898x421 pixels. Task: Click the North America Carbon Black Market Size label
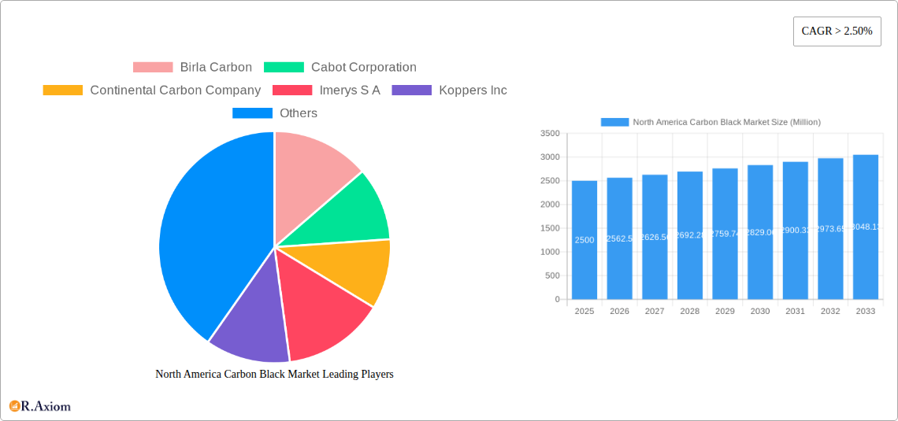point(727,122)
